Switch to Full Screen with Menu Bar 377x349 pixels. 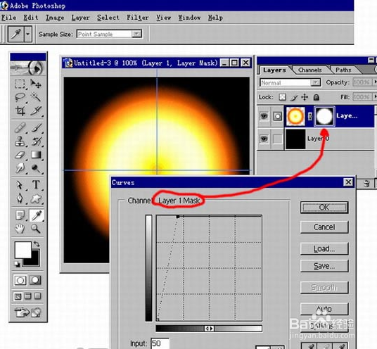point(28,296)
